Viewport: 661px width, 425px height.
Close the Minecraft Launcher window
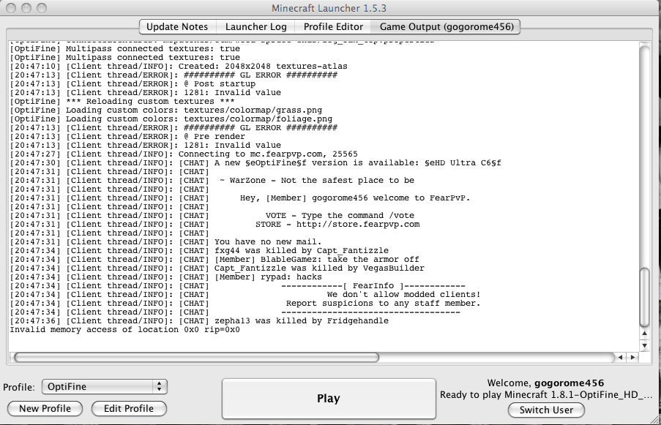pyautogui.click(x=11, y=8)
